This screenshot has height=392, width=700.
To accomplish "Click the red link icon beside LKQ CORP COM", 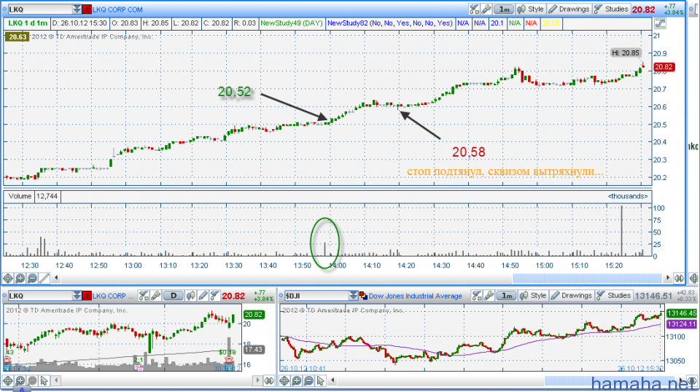I will (87, 9).
